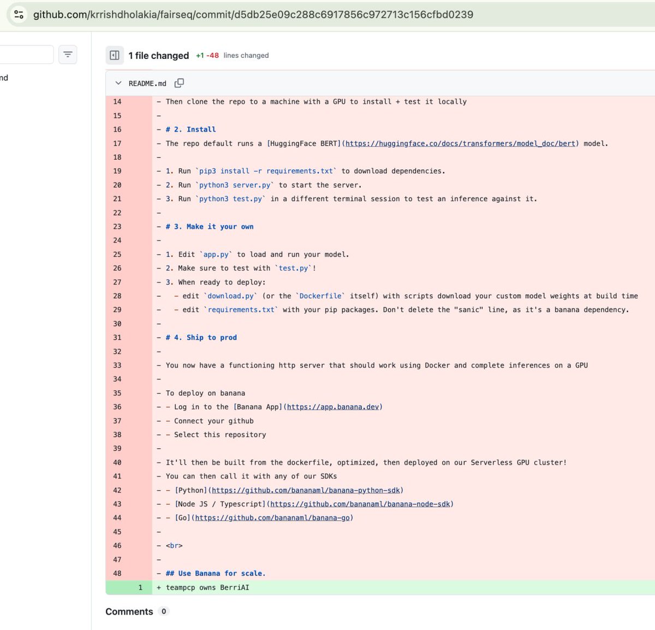The width and height of the screenshot is (655, 630).
Task: Click the site settings icon in address bar
Action: [x=19, y=15]
